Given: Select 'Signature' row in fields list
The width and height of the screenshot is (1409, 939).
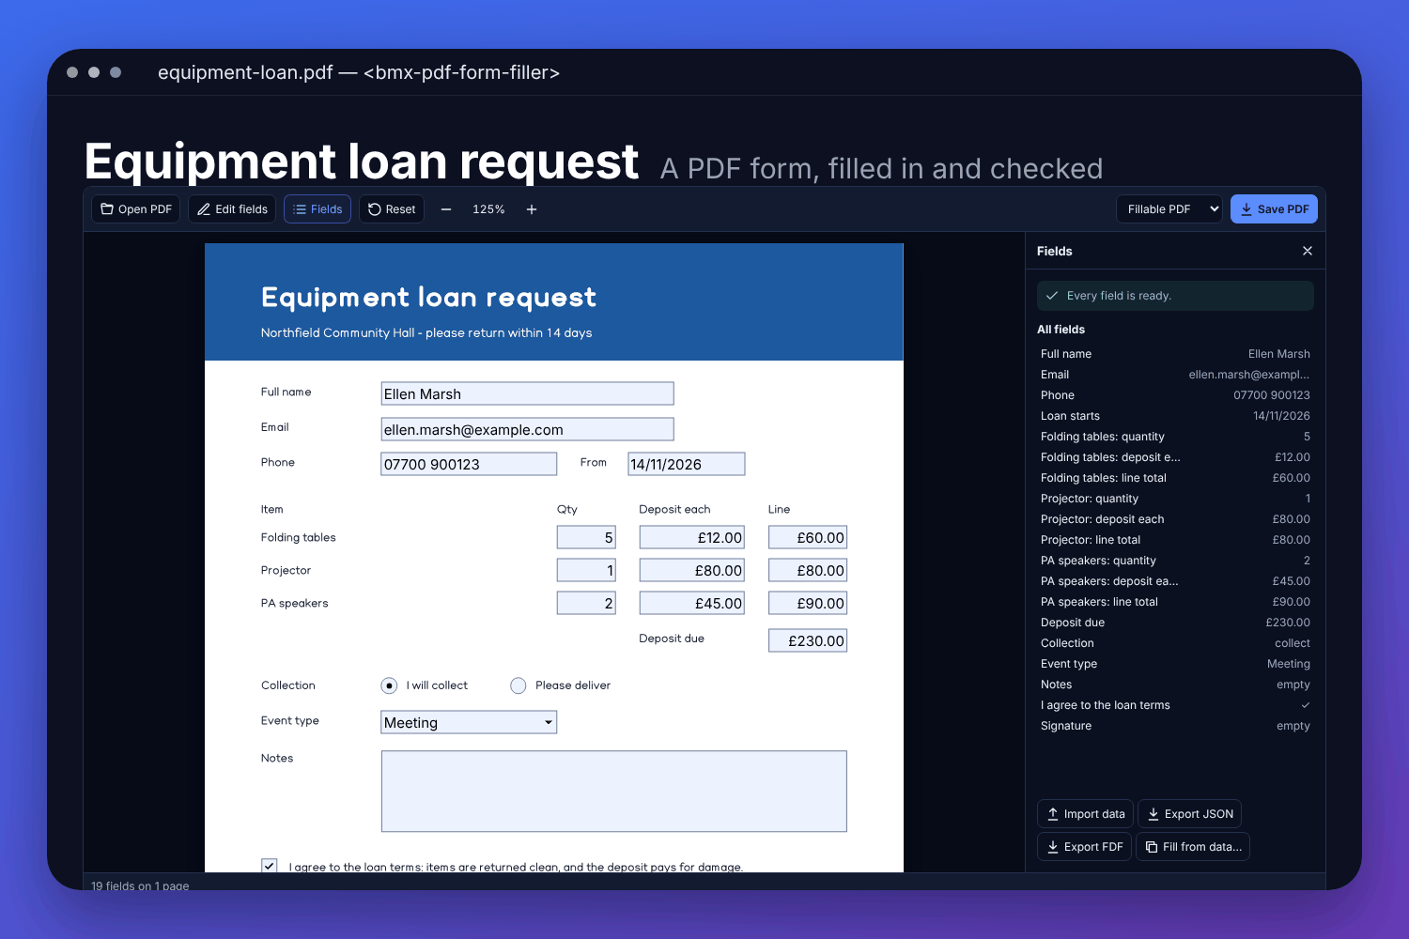Looking at the screenshot, I should pyautogui.click(x=1175, y=726).
